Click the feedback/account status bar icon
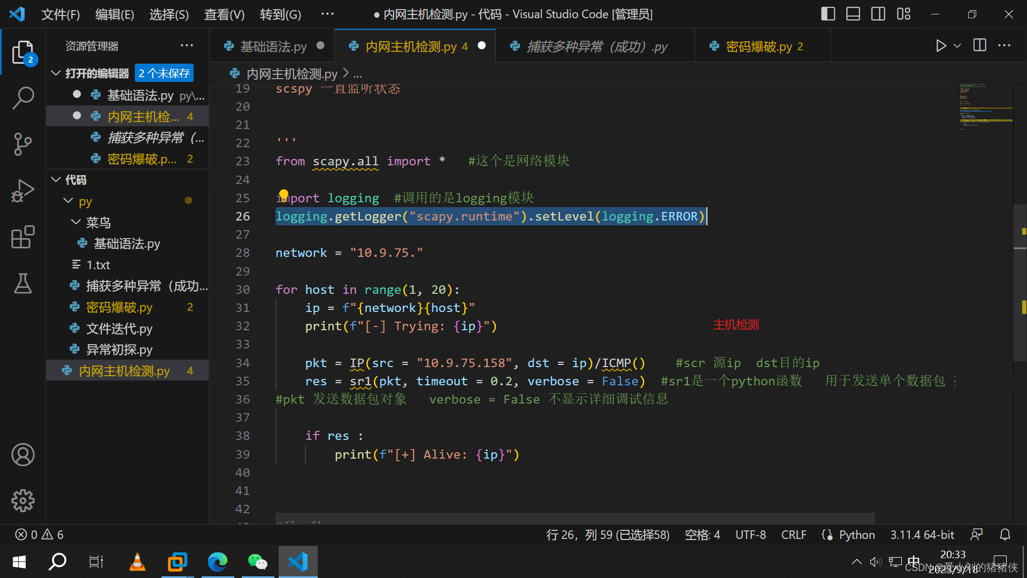Screen dimensions: 1027x578 977,535
